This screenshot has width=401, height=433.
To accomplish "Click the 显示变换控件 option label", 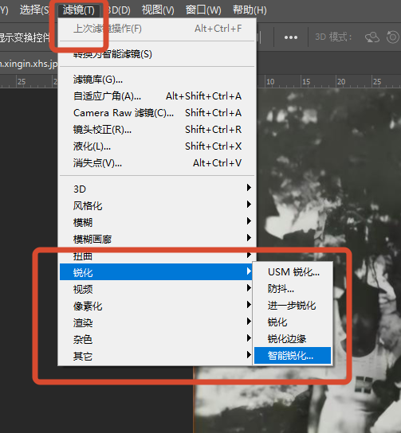I will (x=26, y=37).
